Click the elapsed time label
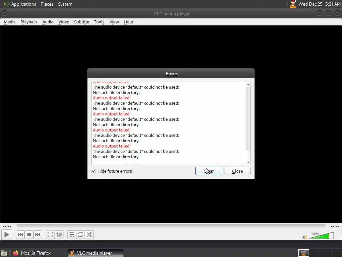 [x=7, y=226]
